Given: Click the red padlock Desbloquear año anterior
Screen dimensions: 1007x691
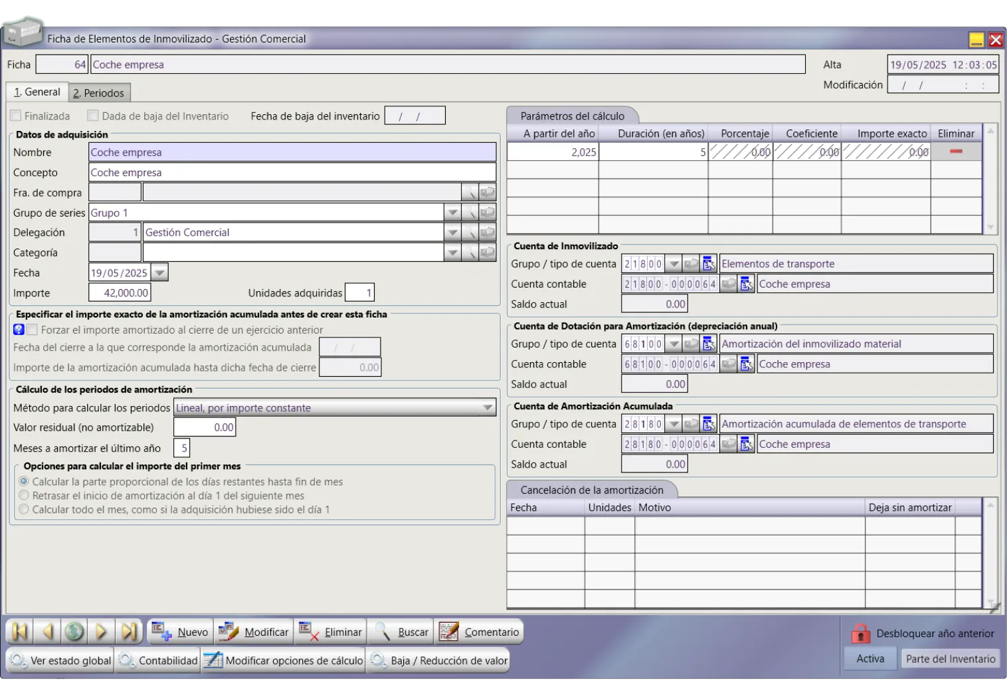Looking at the screenshot, I should (860, 633).
